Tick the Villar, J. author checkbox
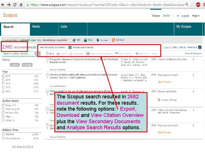The height and width of the screenshot is (154, 205). (x=3, y=116)
